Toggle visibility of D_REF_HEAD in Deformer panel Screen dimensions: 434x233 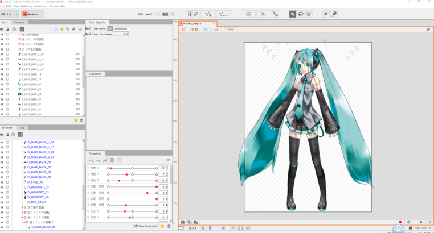2,202
